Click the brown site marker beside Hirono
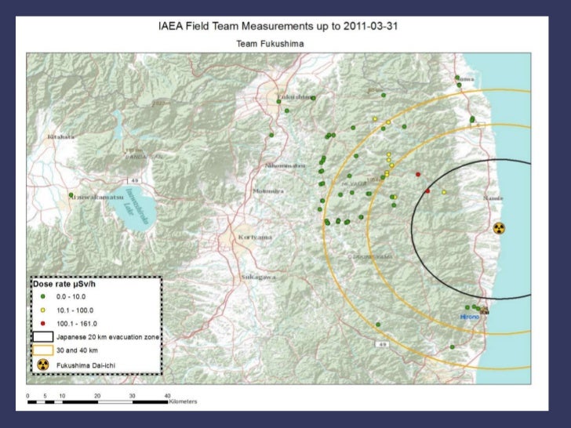Screen dimensions: 571x428 coord(484,310)
